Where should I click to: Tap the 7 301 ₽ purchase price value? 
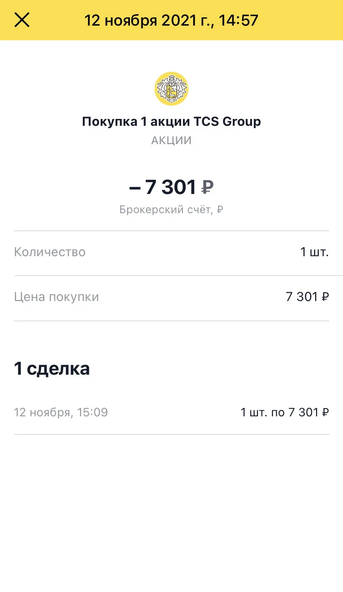[307, 297]
